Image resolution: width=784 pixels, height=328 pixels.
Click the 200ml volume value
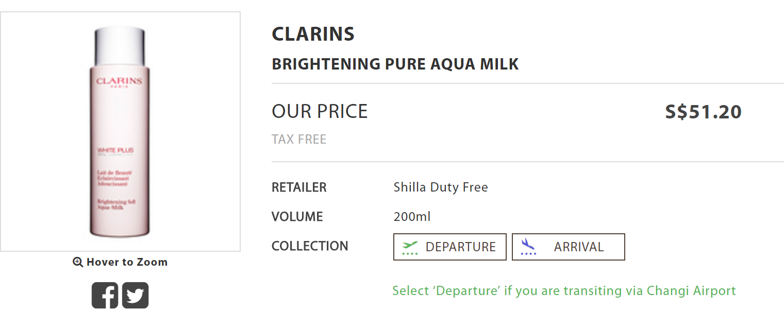412,217
